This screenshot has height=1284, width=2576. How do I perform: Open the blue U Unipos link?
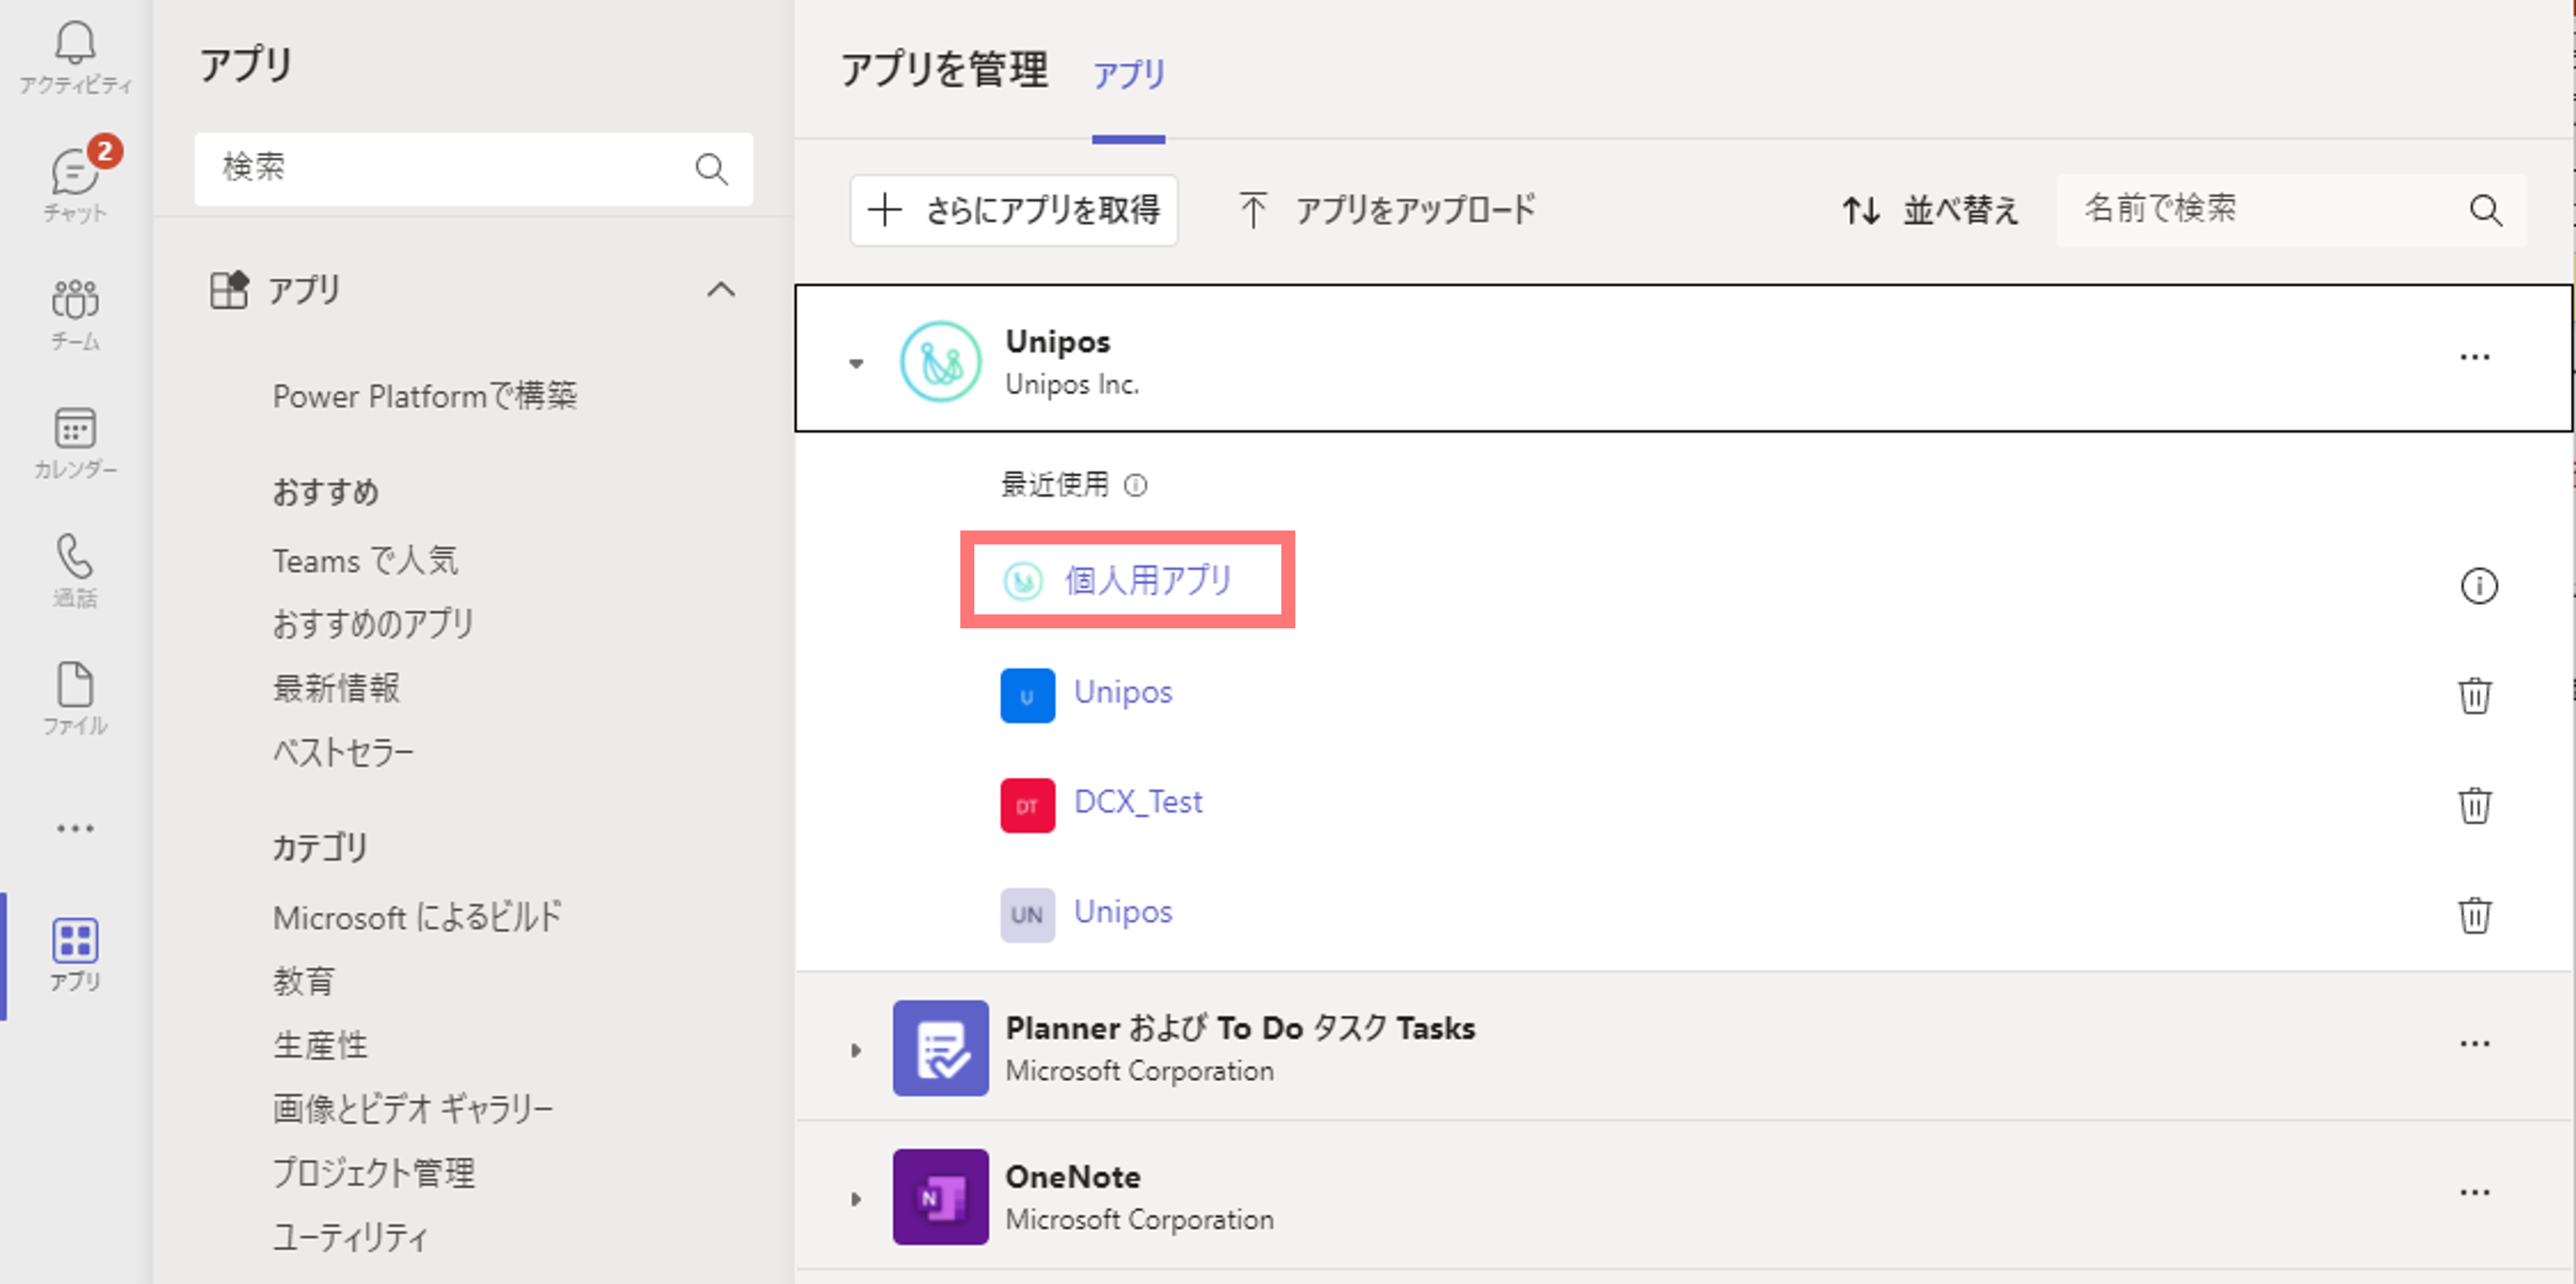(x=1123, y=692)
